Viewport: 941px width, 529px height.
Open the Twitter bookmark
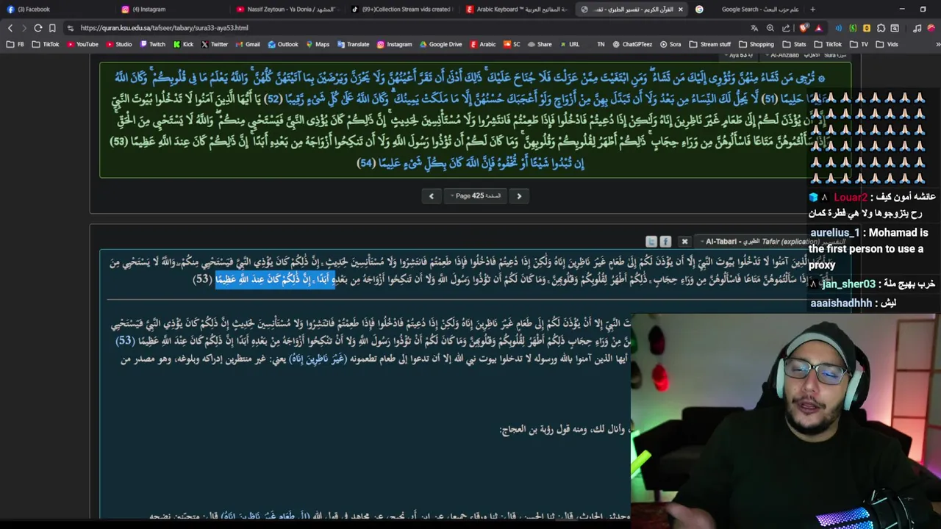click(x=215, y=44)
